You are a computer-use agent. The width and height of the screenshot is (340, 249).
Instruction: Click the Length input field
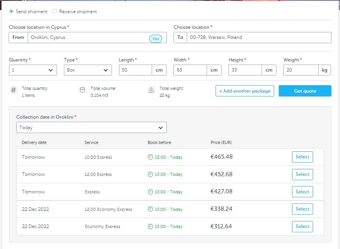tap(135, 70)
